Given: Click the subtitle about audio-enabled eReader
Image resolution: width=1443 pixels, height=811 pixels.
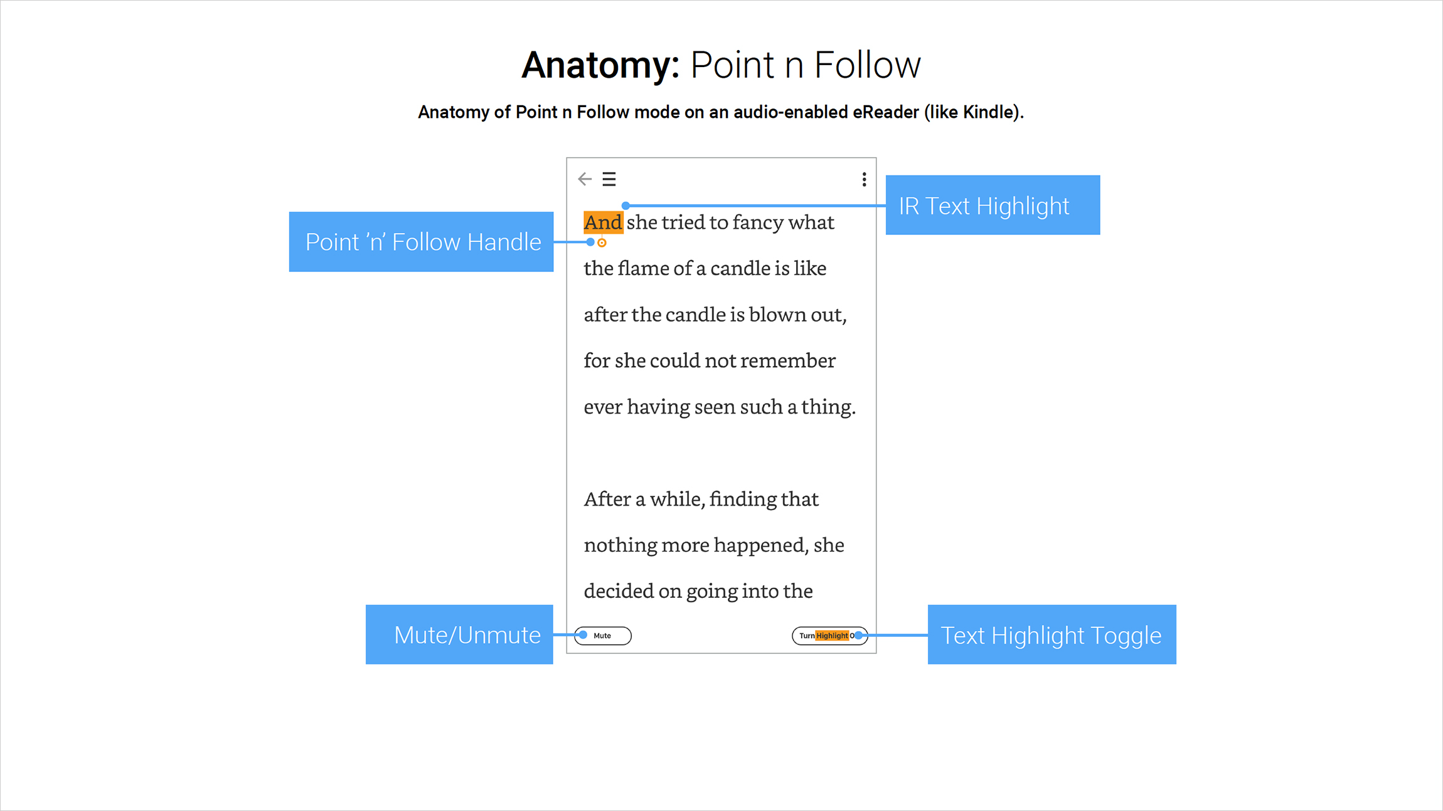Looking at the screenshot, I should (x=721, y=112).
